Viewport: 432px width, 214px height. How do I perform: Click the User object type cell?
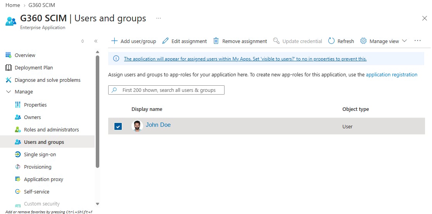tap(347, 127)
